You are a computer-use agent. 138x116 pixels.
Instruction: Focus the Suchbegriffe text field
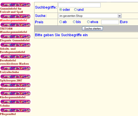coord(80,5)
